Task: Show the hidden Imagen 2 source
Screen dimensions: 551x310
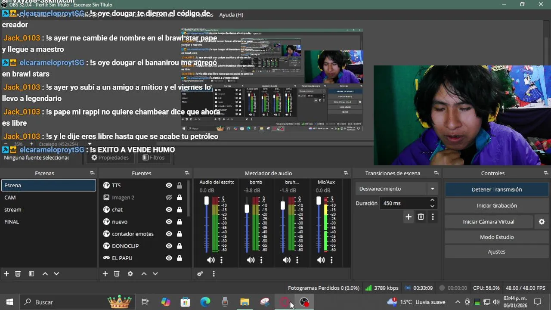Action: coord(169,198)
